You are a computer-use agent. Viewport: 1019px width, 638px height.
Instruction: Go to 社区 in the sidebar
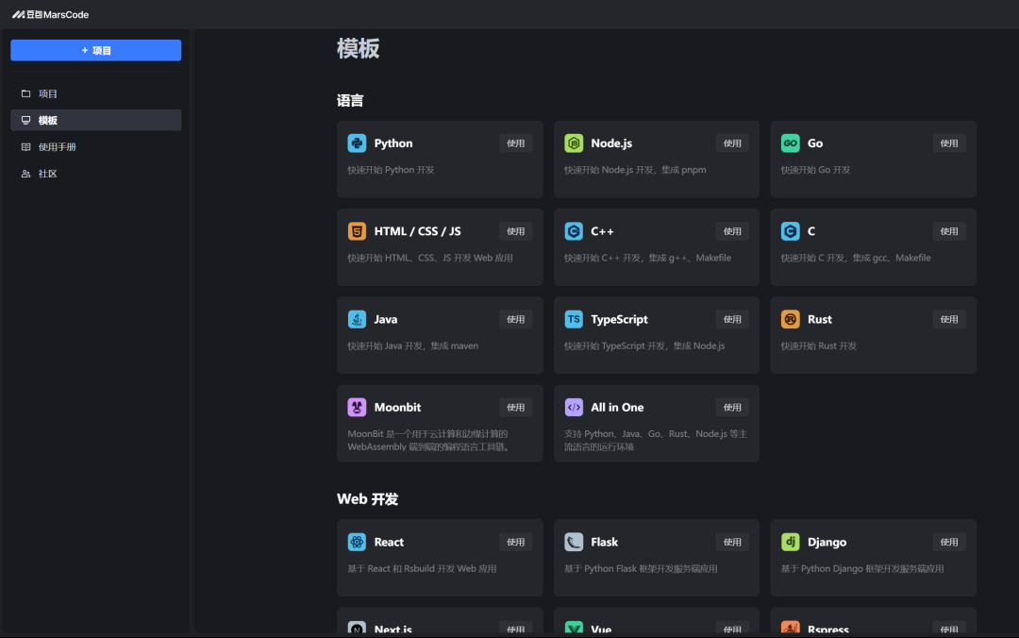pyautogui.click(x=95, y=174)
